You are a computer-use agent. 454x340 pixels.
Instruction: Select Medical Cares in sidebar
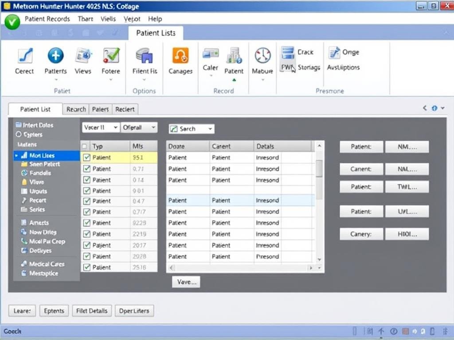(x=47, y=264)
